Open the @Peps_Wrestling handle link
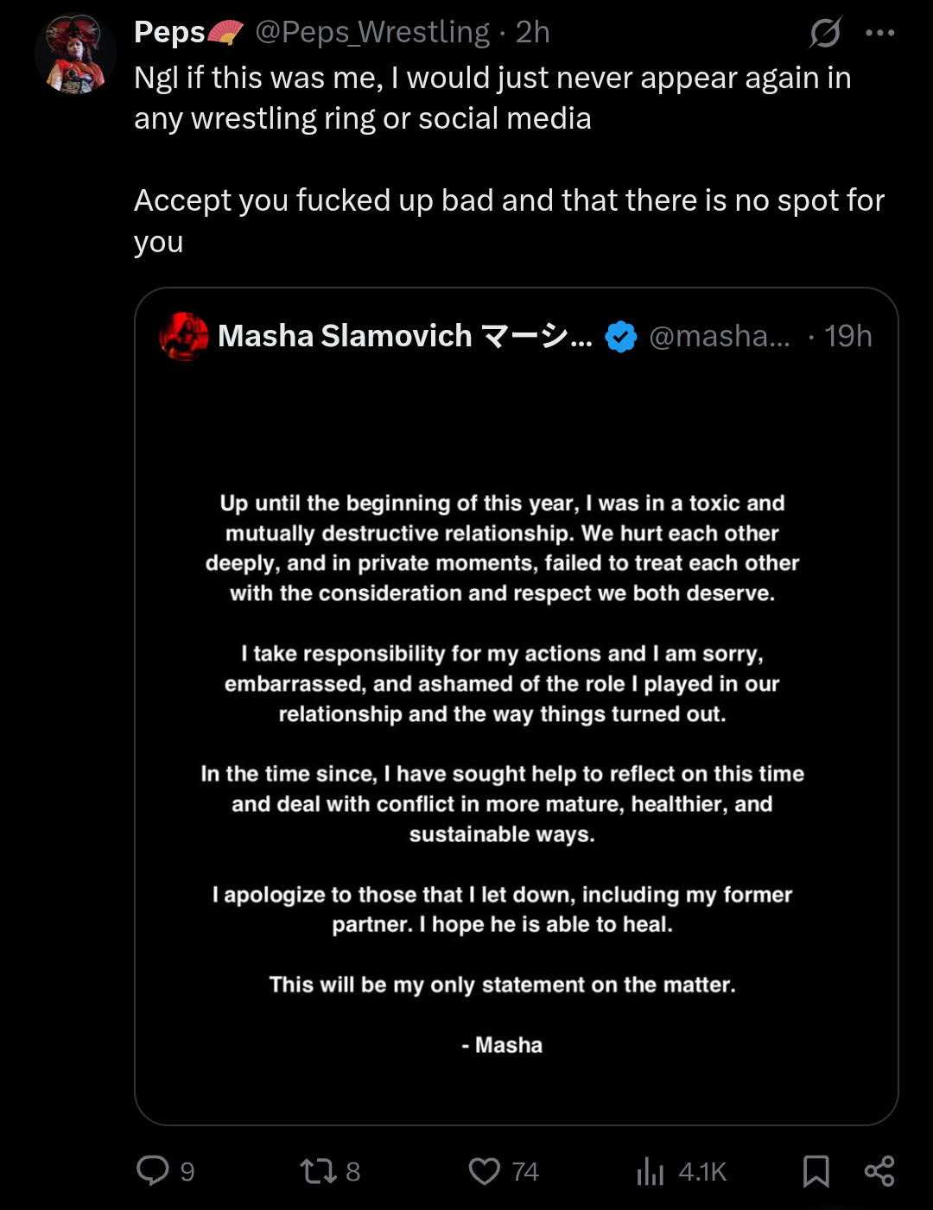This screenshot has height=1210, width=933. point(372,33)
